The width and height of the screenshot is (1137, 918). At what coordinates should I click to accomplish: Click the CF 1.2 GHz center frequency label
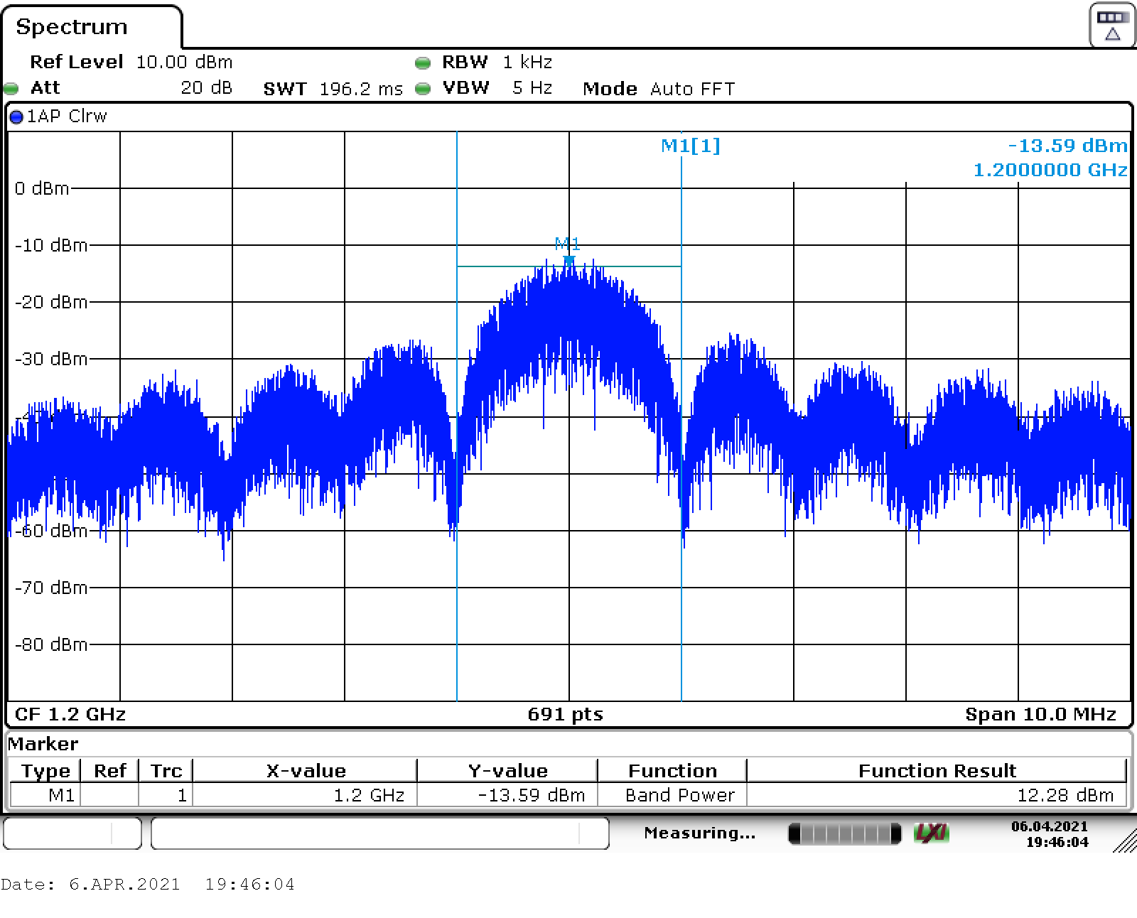[x=70, y=714]
